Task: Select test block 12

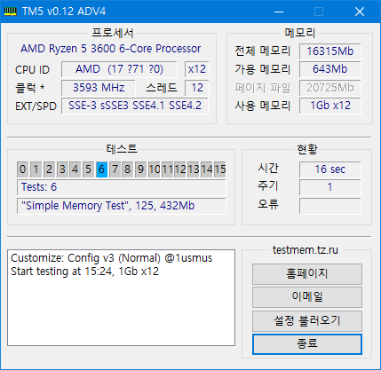Action: click(x=180, y=169)
